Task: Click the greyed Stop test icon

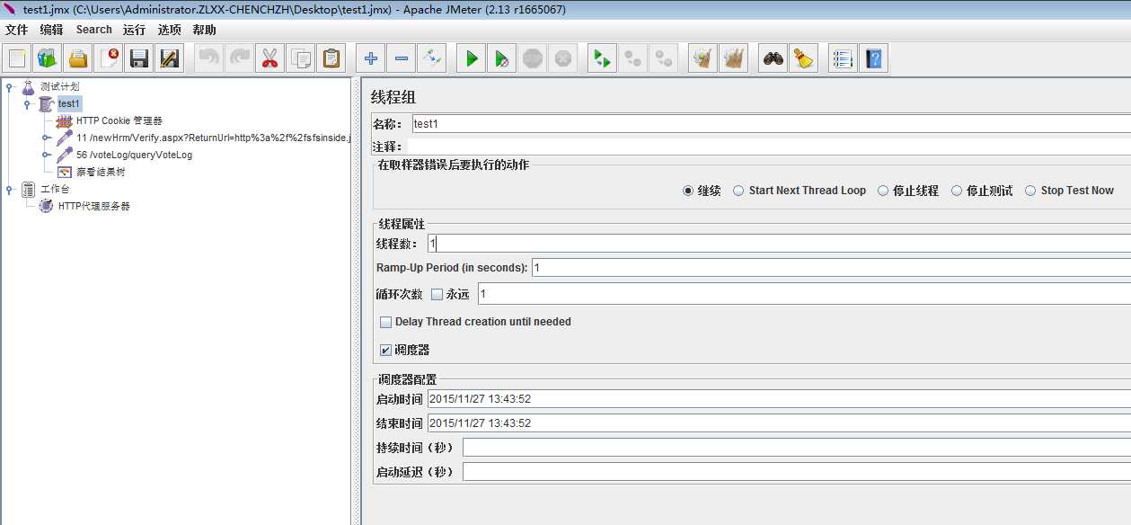Action: [533, 59]
